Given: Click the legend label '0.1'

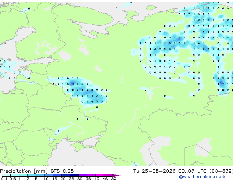Looking at the screenshot, I should [4, 179].
